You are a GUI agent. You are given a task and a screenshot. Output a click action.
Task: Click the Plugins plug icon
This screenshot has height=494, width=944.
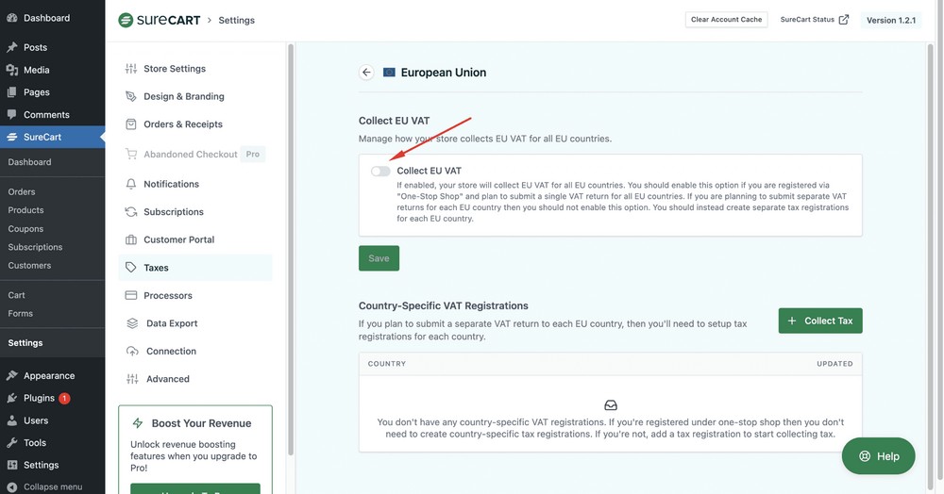[x=11, y=398]
